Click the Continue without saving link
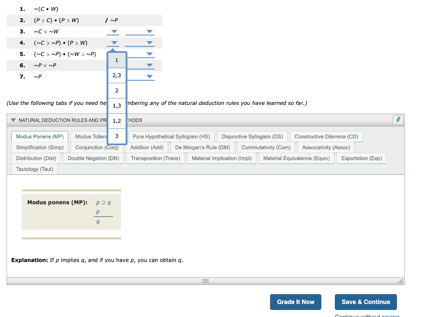This screenshot has height=317, width=427. coord(367,315)
